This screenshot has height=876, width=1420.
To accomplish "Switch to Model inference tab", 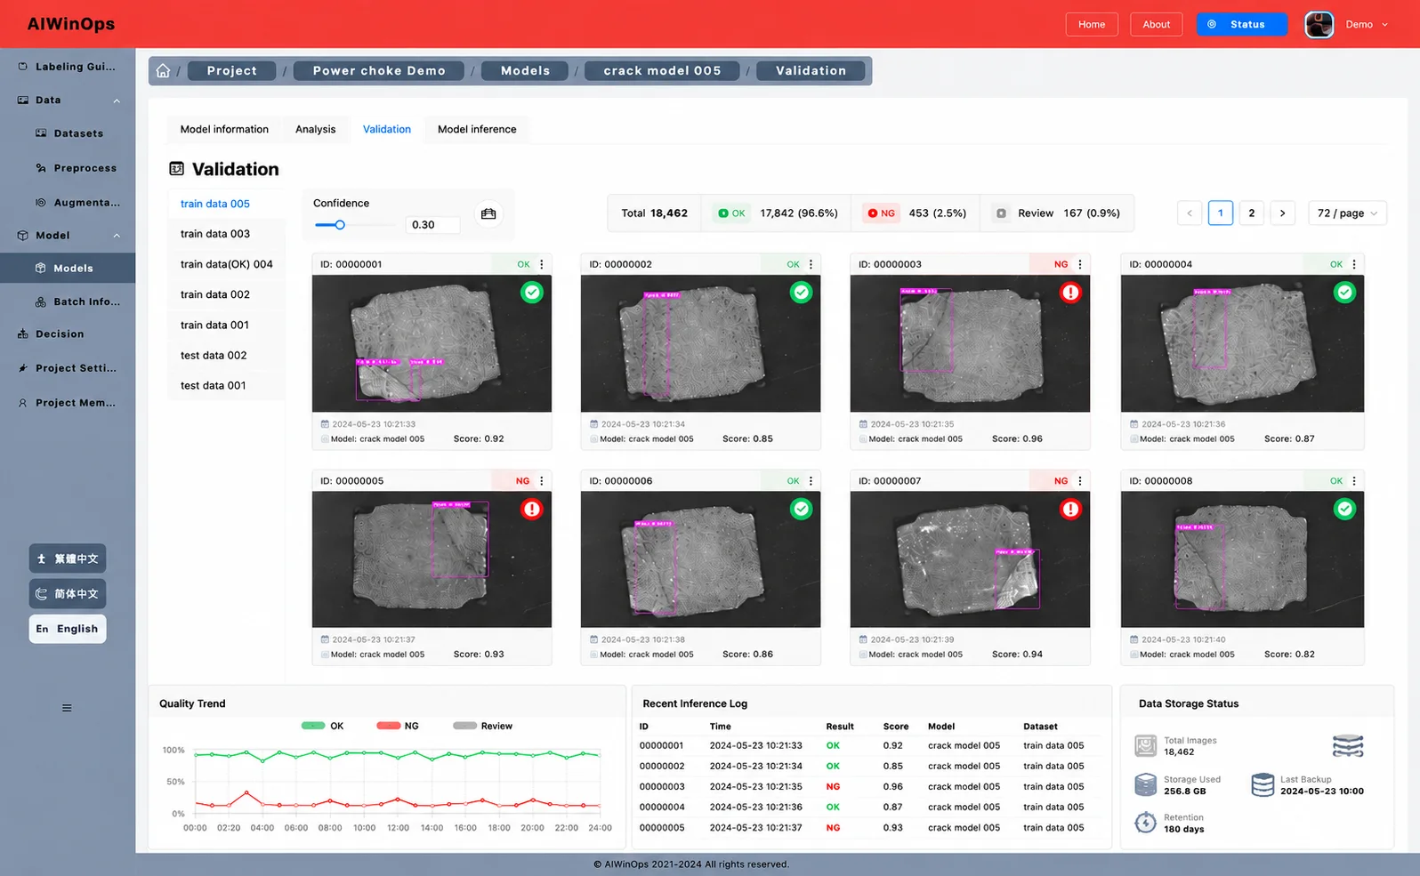I will click(x=477, y=130).
